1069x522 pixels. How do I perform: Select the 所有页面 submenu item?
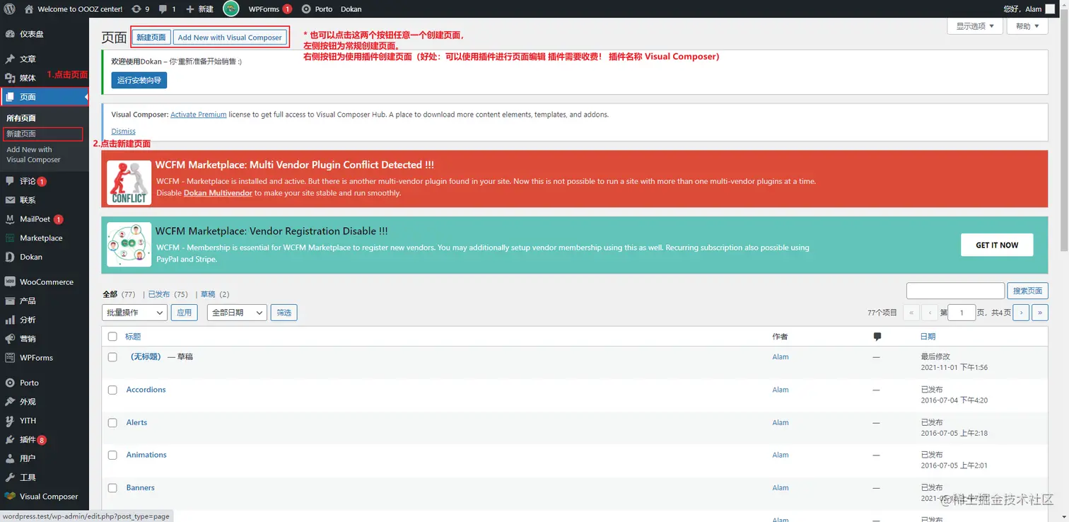pyautogui.click(x=21, y=118)
